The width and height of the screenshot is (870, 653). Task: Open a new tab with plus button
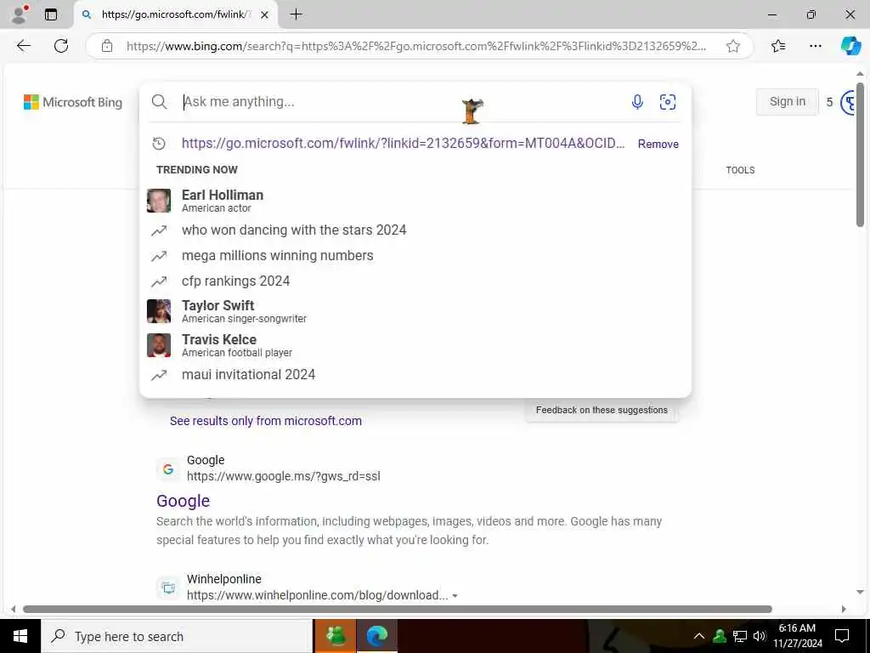pos(297,14)
